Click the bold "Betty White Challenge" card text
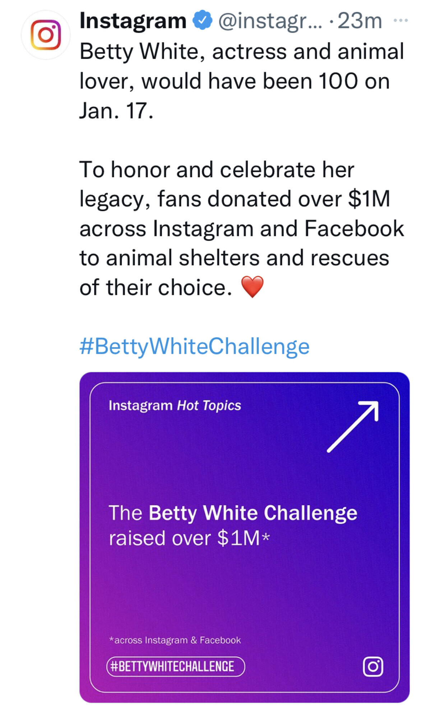This screenshot has width=431, height=710. coord(253,513)
